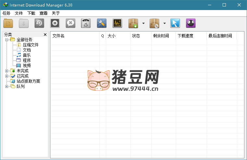
Task: Click the blue cursor arrow grabber icon
Action: (x=175, y=23)
